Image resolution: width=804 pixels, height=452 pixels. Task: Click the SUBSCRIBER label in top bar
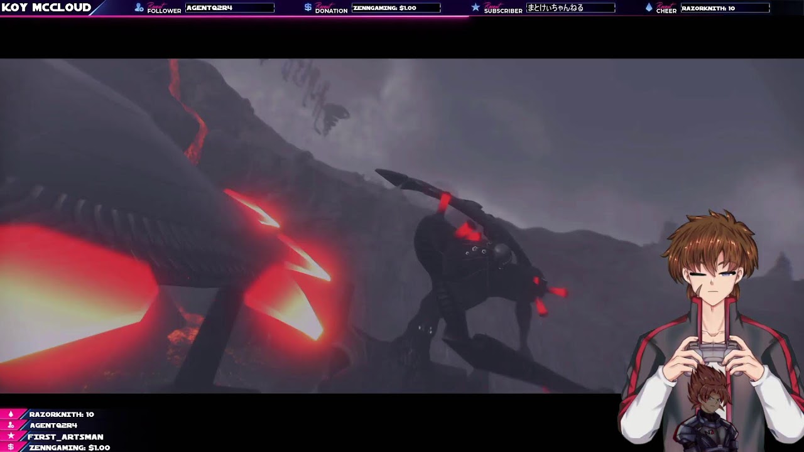click(503, 11)
